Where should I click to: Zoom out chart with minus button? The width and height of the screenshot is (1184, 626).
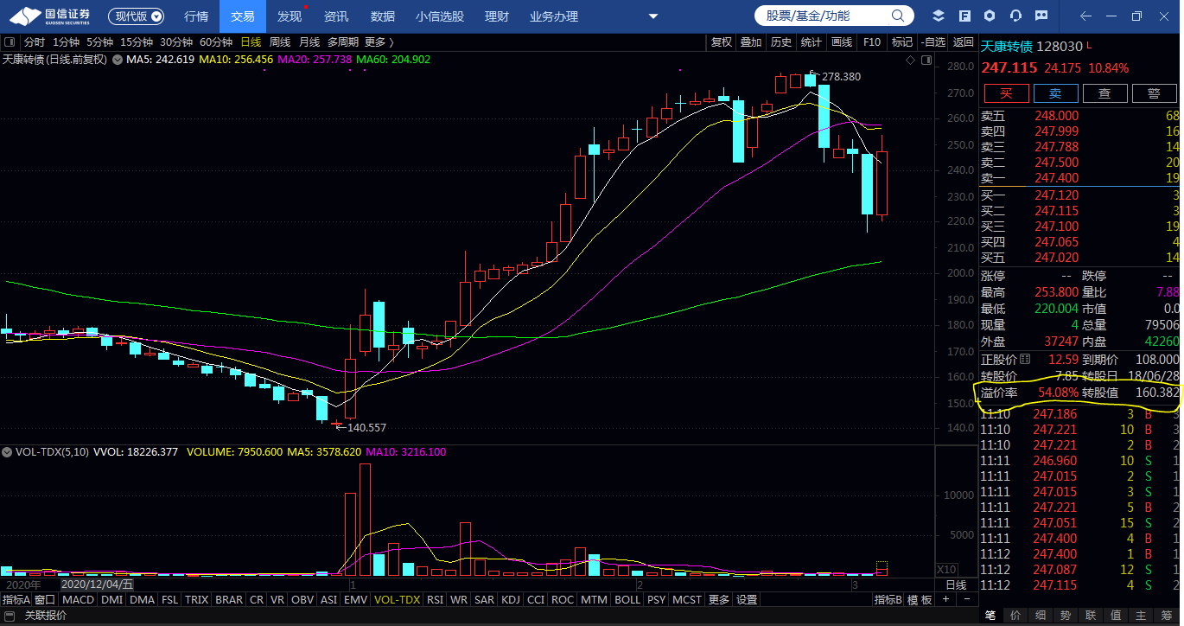click(966, 599)
